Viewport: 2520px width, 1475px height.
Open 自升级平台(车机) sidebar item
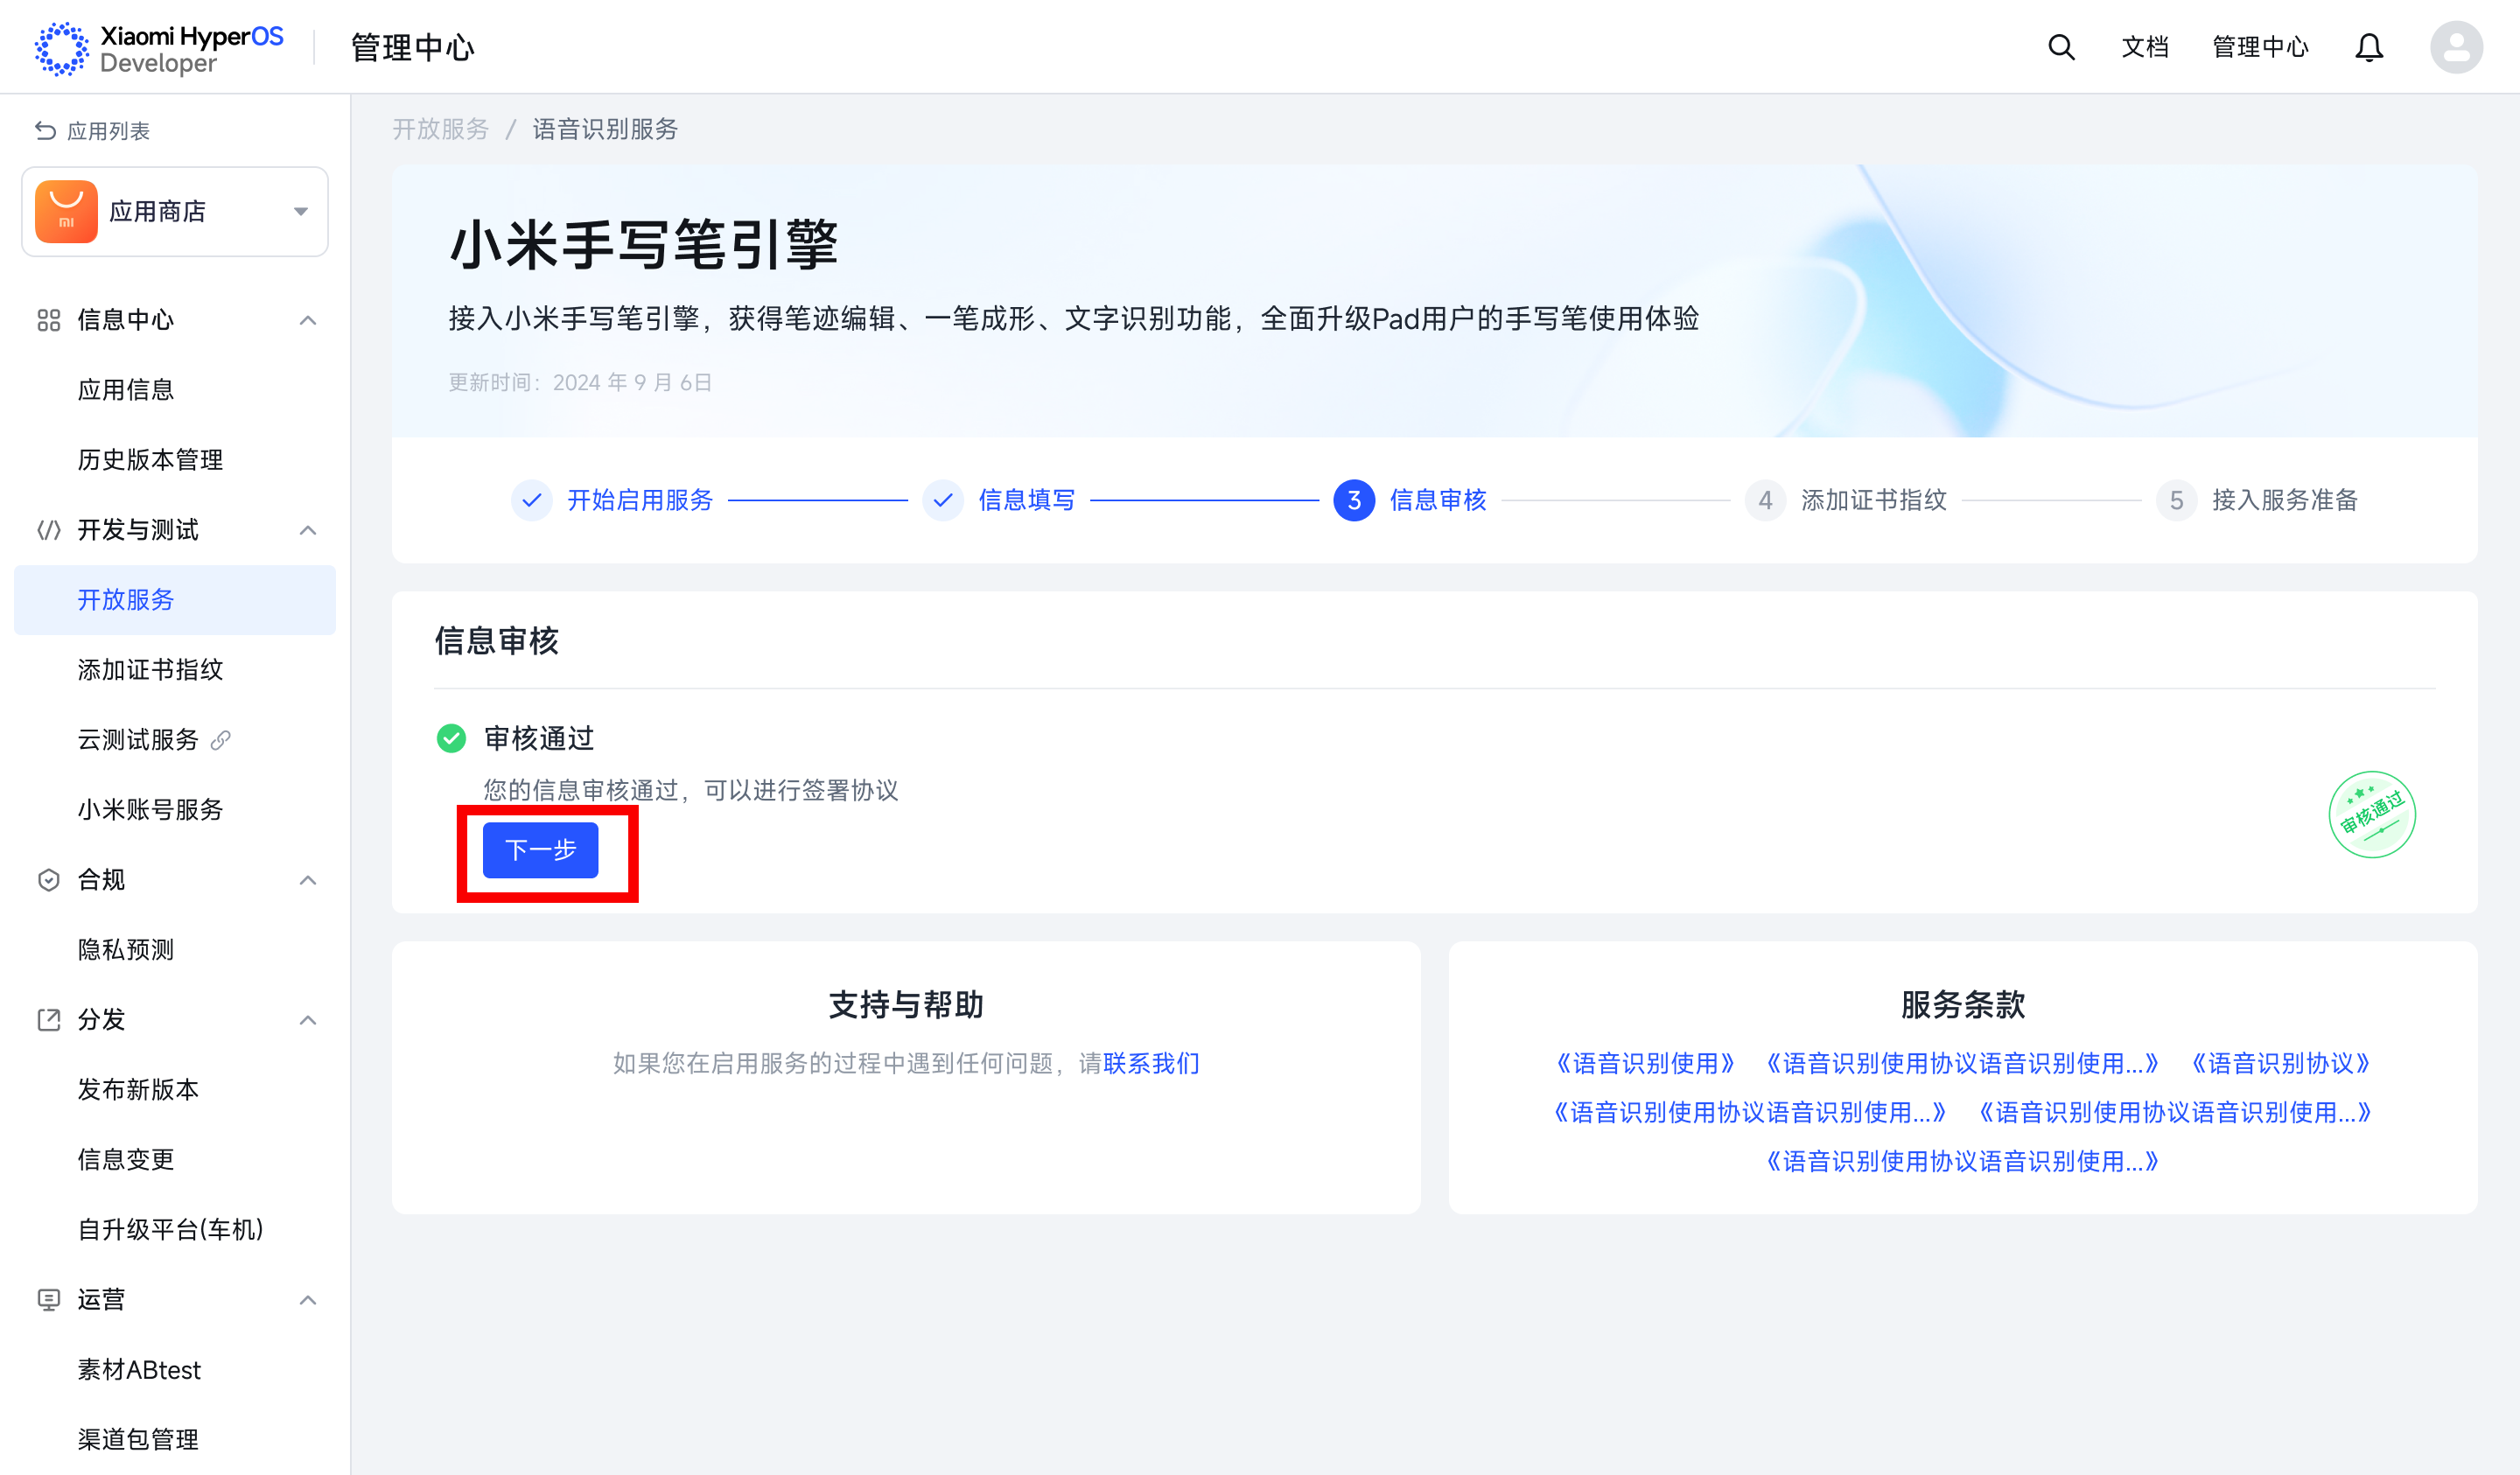tap(175, 1230)
